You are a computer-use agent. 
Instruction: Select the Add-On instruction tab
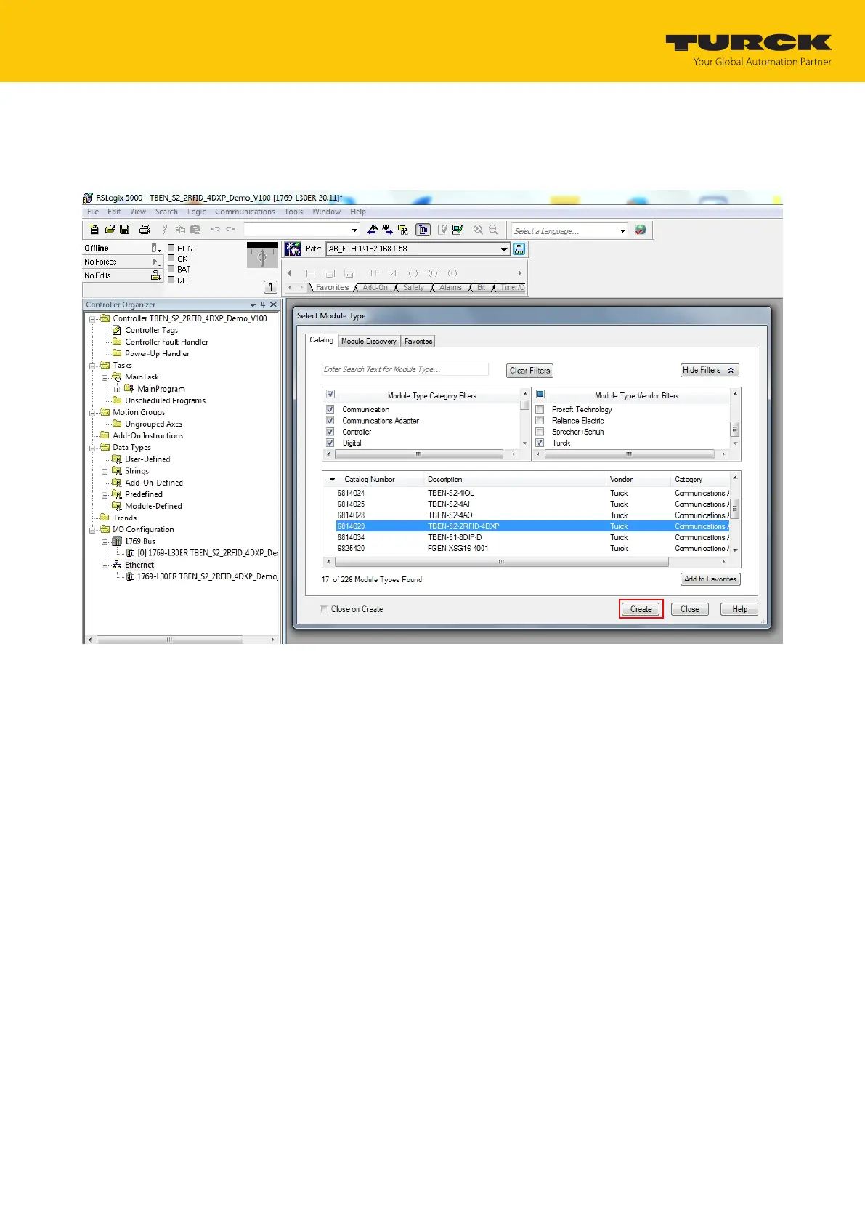375,288
